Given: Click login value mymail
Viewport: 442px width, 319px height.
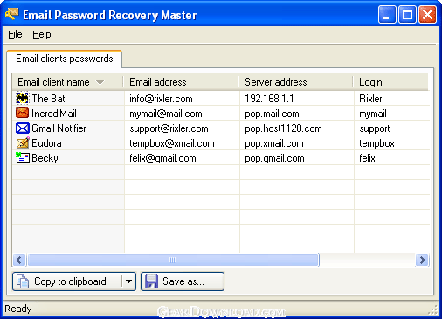Looking at the screenshot, I should (373, 114).
